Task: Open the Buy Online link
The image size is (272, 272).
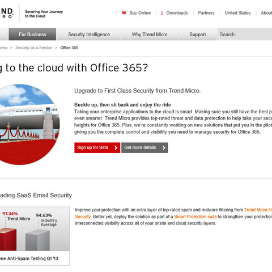Action: point(140,13)
